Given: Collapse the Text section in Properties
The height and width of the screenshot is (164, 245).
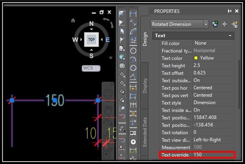Looking at the screenshot, I should 230,36.
